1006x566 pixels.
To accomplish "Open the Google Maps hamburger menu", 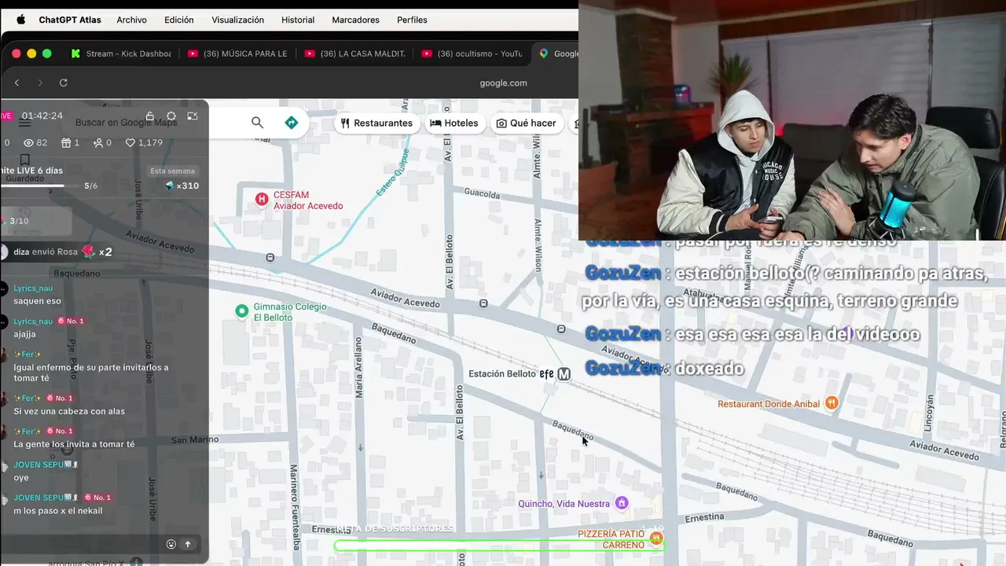I will point(25,123).
